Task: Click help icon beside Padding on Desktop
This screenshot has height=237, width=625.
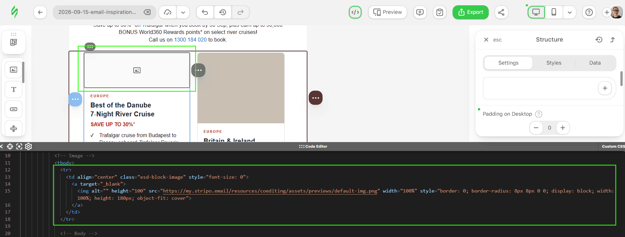Action: tap(539, 114)
